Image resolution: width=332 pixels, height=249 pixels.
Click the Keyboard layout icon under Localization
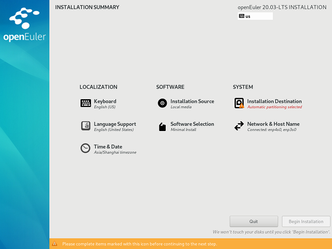[x=86, y=103]
